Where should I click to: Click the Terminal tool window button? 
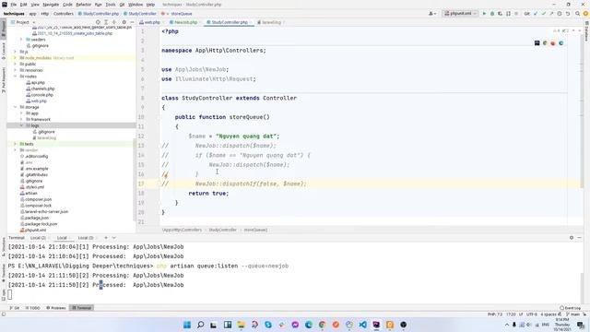point(82,308)
